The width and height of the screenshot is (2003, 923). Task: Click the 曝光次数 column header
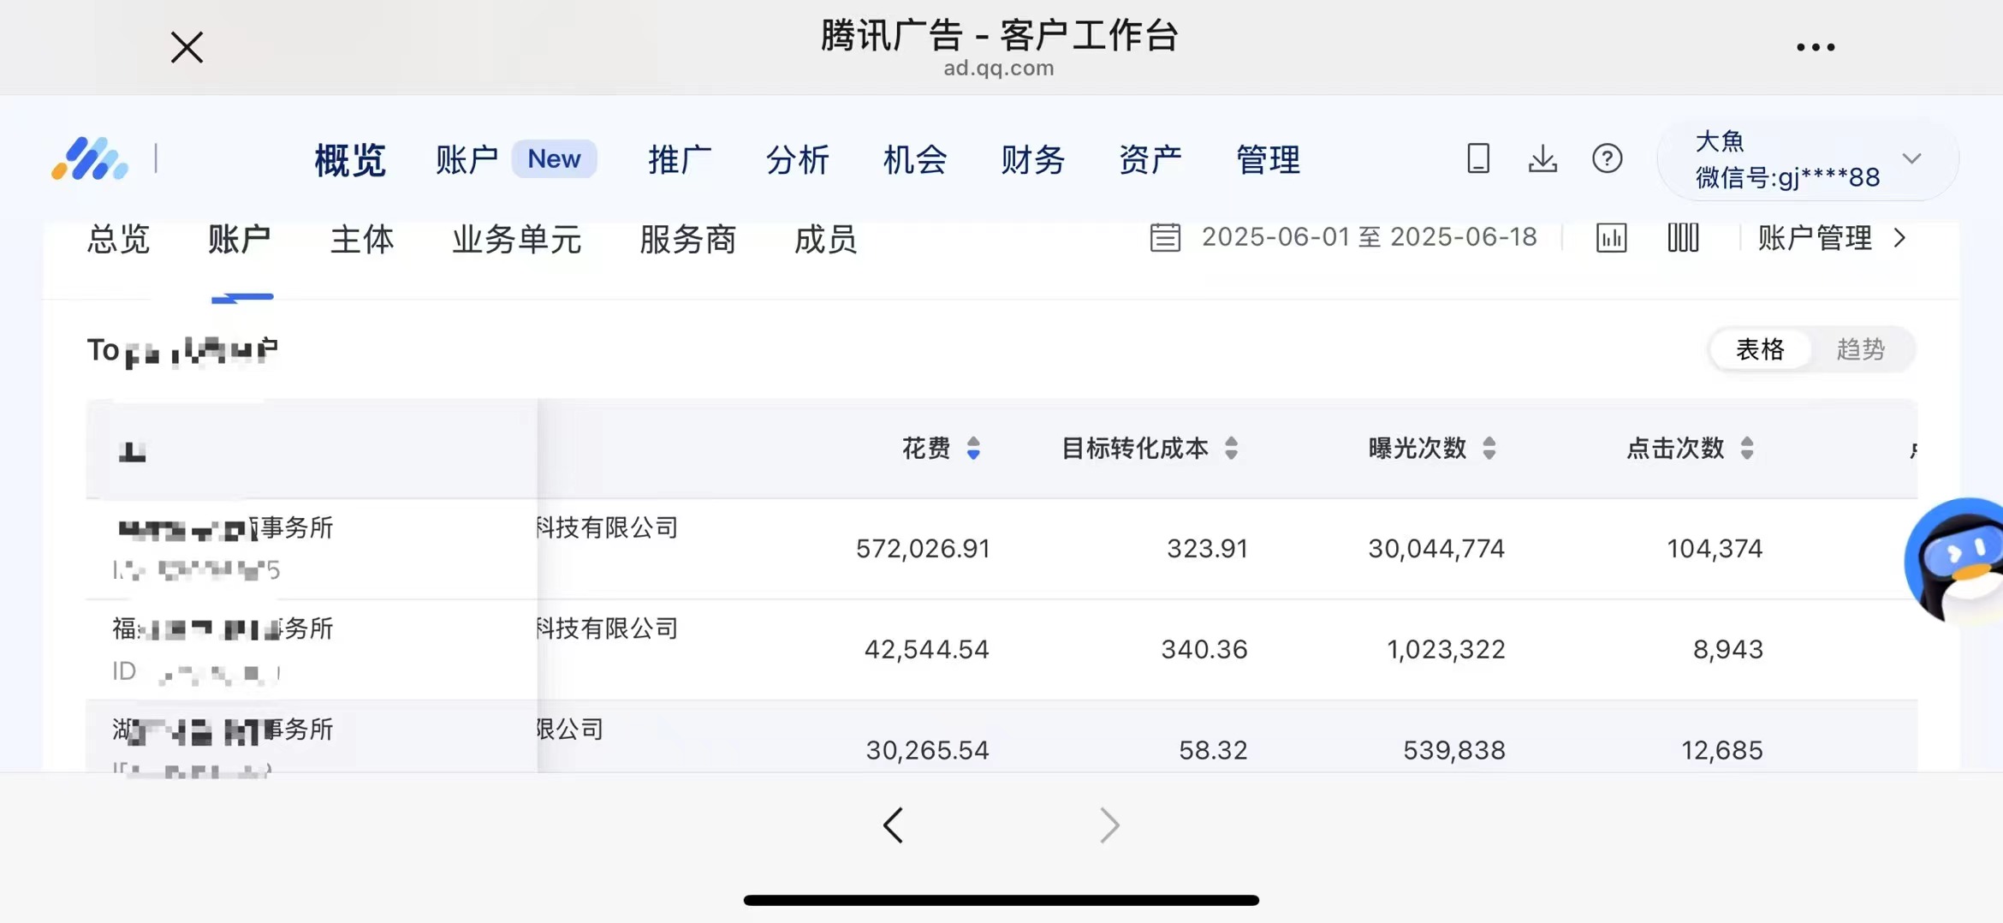(1418, 448)
